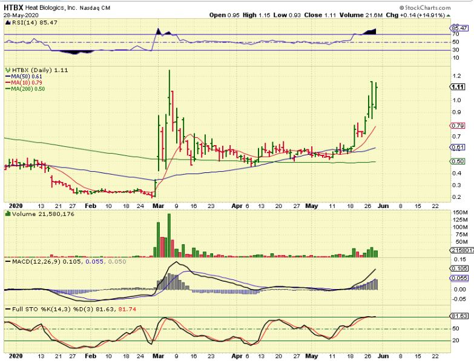Screen dimensions: 474x361
Task: Click the candlestick icon before HTBX (Daily)
Action: (x=8, y=70)
